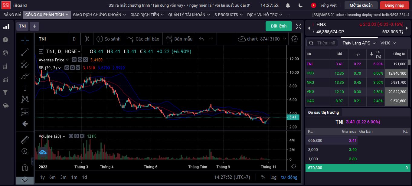The height and width of the screenshot is (186, 412).
Task: Select the back arrow icon tool
Action: tap(25, 124)
